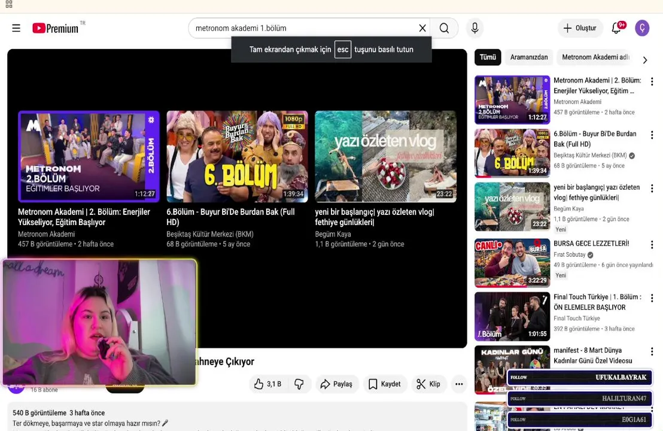Screen dimensions: 663x431
Task: Open end-screen yazı özleten vlog thumbnail in player
Action: point(385,156)
